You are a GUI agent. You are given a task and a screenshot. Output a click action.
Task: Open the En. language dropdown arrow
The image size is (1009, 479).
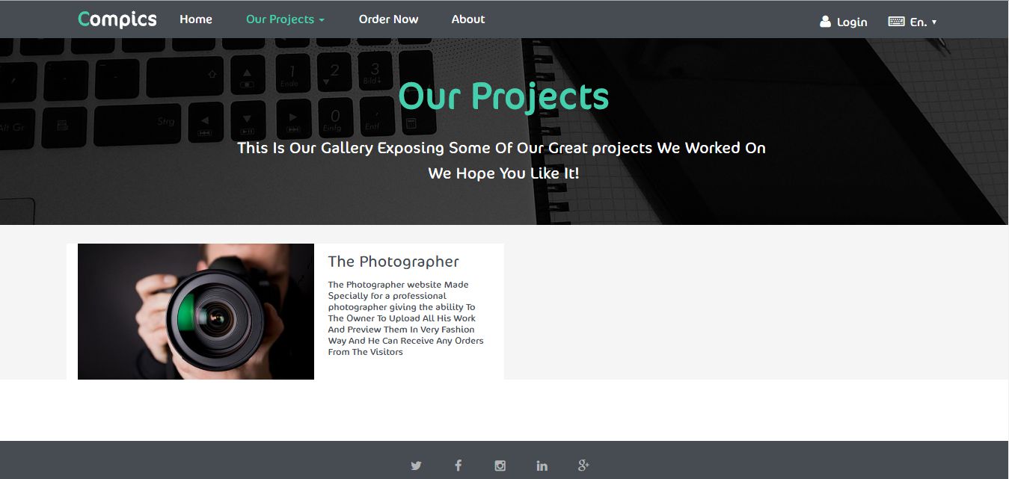[934, 22]
